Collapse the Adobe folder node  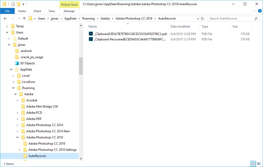[15, 94]
